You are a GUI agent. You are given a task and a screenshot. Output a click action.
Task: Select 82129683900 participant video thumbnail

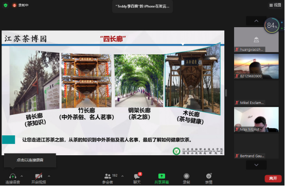point(256,66)
